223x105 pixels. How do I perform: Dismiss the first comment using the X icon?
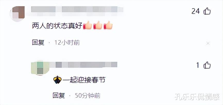tap(208, 43)
